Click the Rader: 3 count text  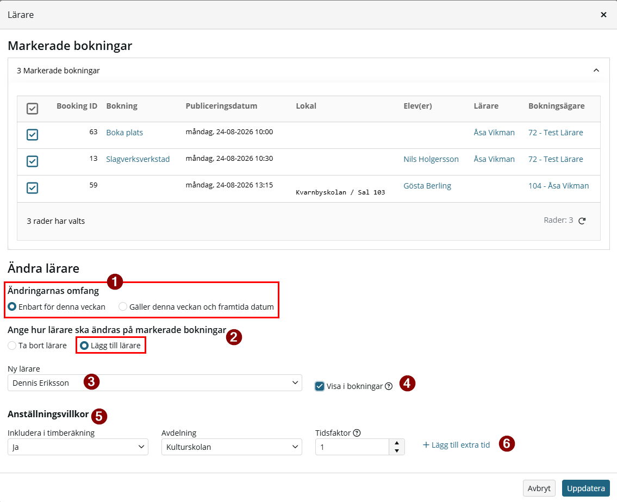[x=558, y=220]
